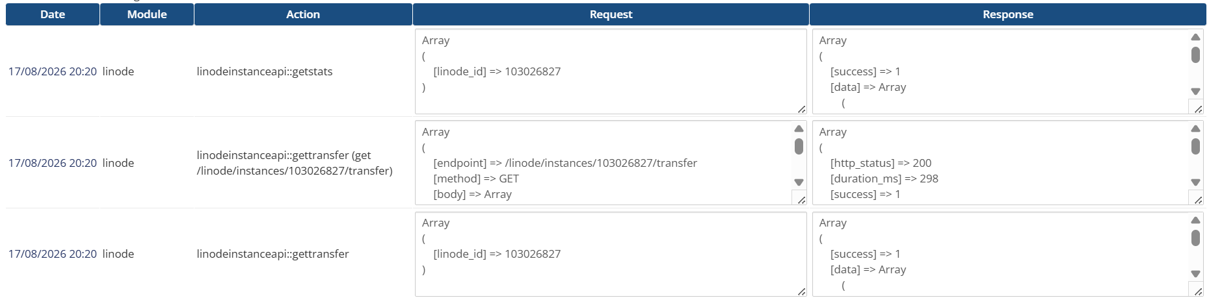Click the Module column header

(x=147, y=14)
